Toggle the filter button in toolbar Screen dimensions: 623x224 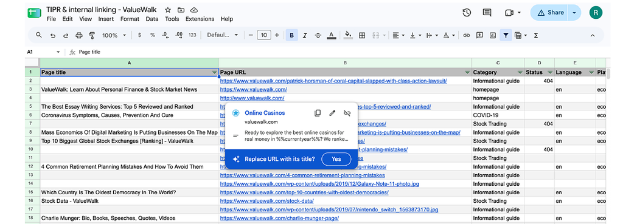506,35
